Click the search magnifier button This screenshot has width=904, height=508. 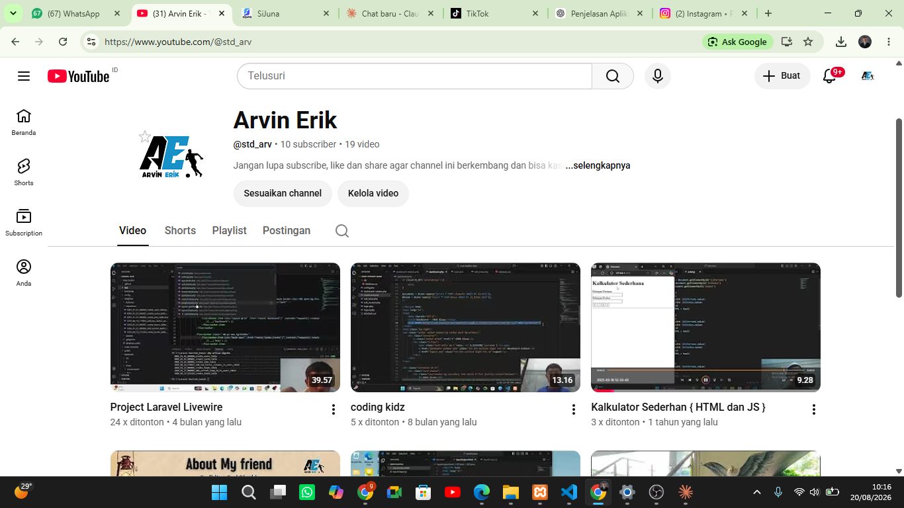pos(613,76)
